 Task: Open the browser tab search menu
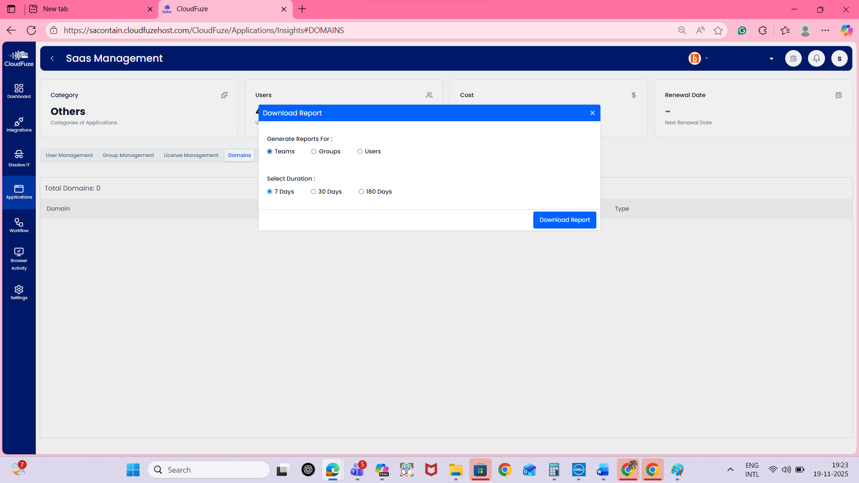click(x=11, y=9)
